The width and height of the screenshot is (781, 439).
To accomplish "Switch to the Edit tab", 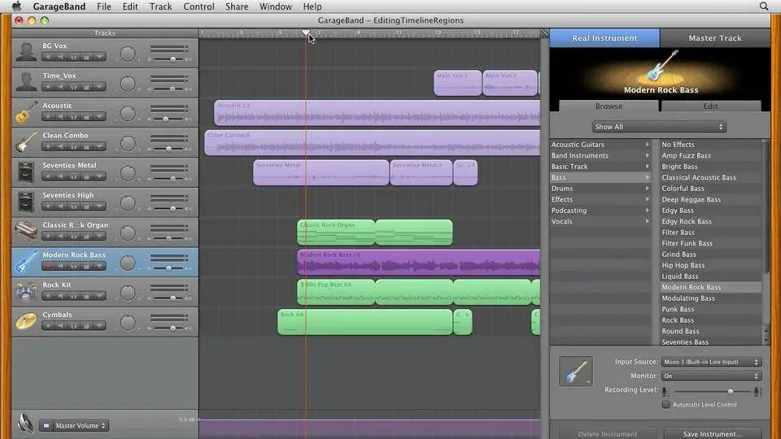I will [710, 106].
